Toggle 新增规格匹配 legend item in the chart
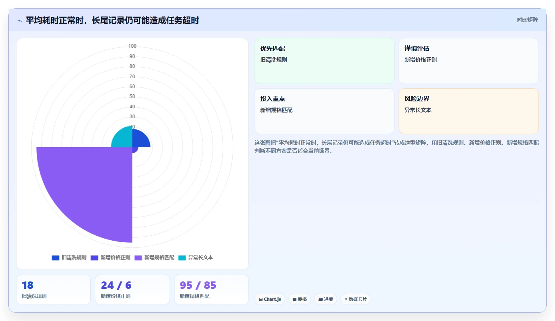Viewport: 555px width, 321px height. pos(154,258)
